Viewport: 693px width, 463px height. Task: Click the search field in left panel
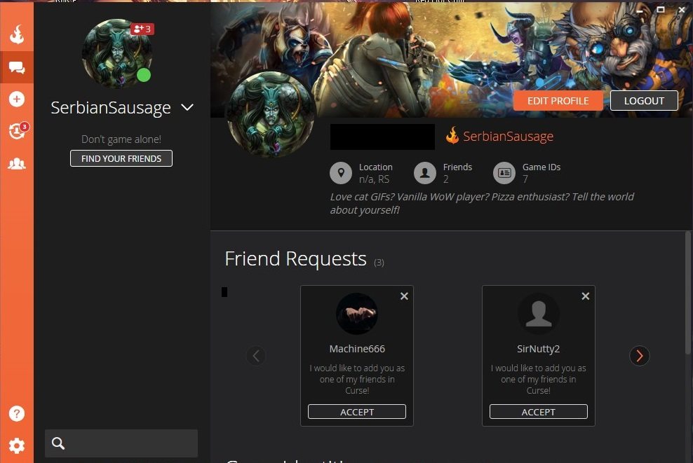[121, 443]
